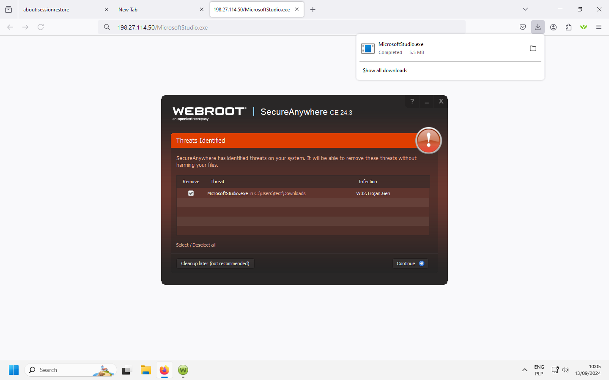
Task: Click the W32.Trojan.Gen infection name
Action: [373, 193]
